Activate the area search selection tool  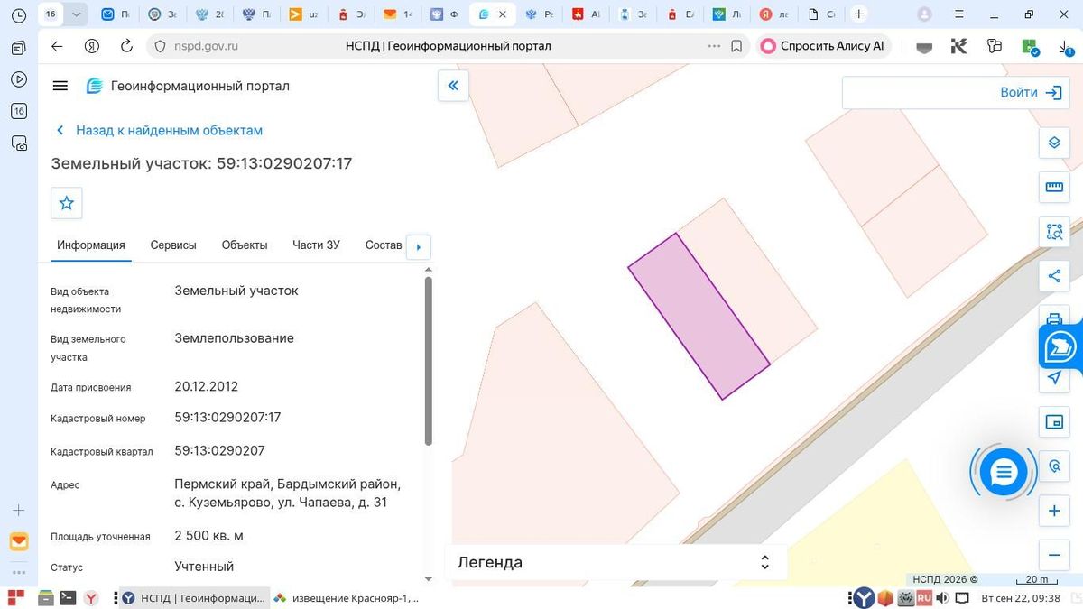[x=1054, y=231]
